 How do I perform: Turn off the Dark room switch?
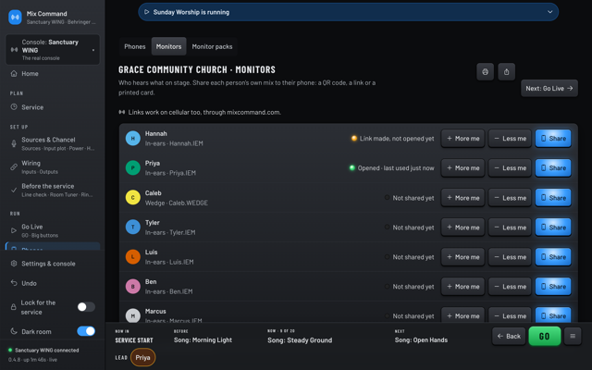pyautogui.click(x=86, y=331)
